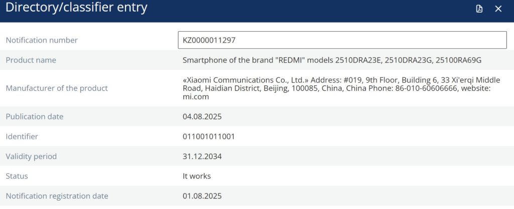Export the entry as PDF

point(479,9)
